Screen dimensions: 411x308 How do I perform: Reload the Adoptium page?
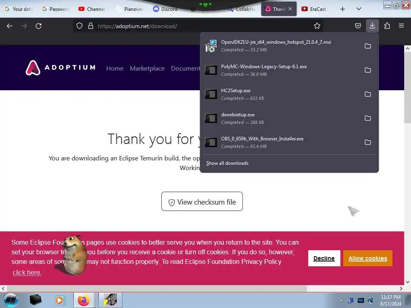coord(39,26)
